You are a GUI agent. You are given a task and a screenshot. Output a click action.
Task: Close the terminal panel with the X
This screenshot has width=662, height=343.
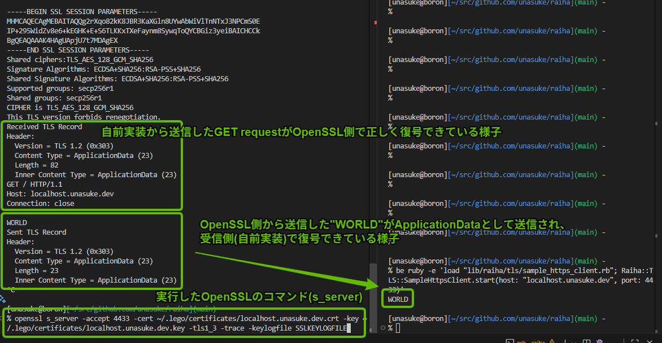pos(650,342)
